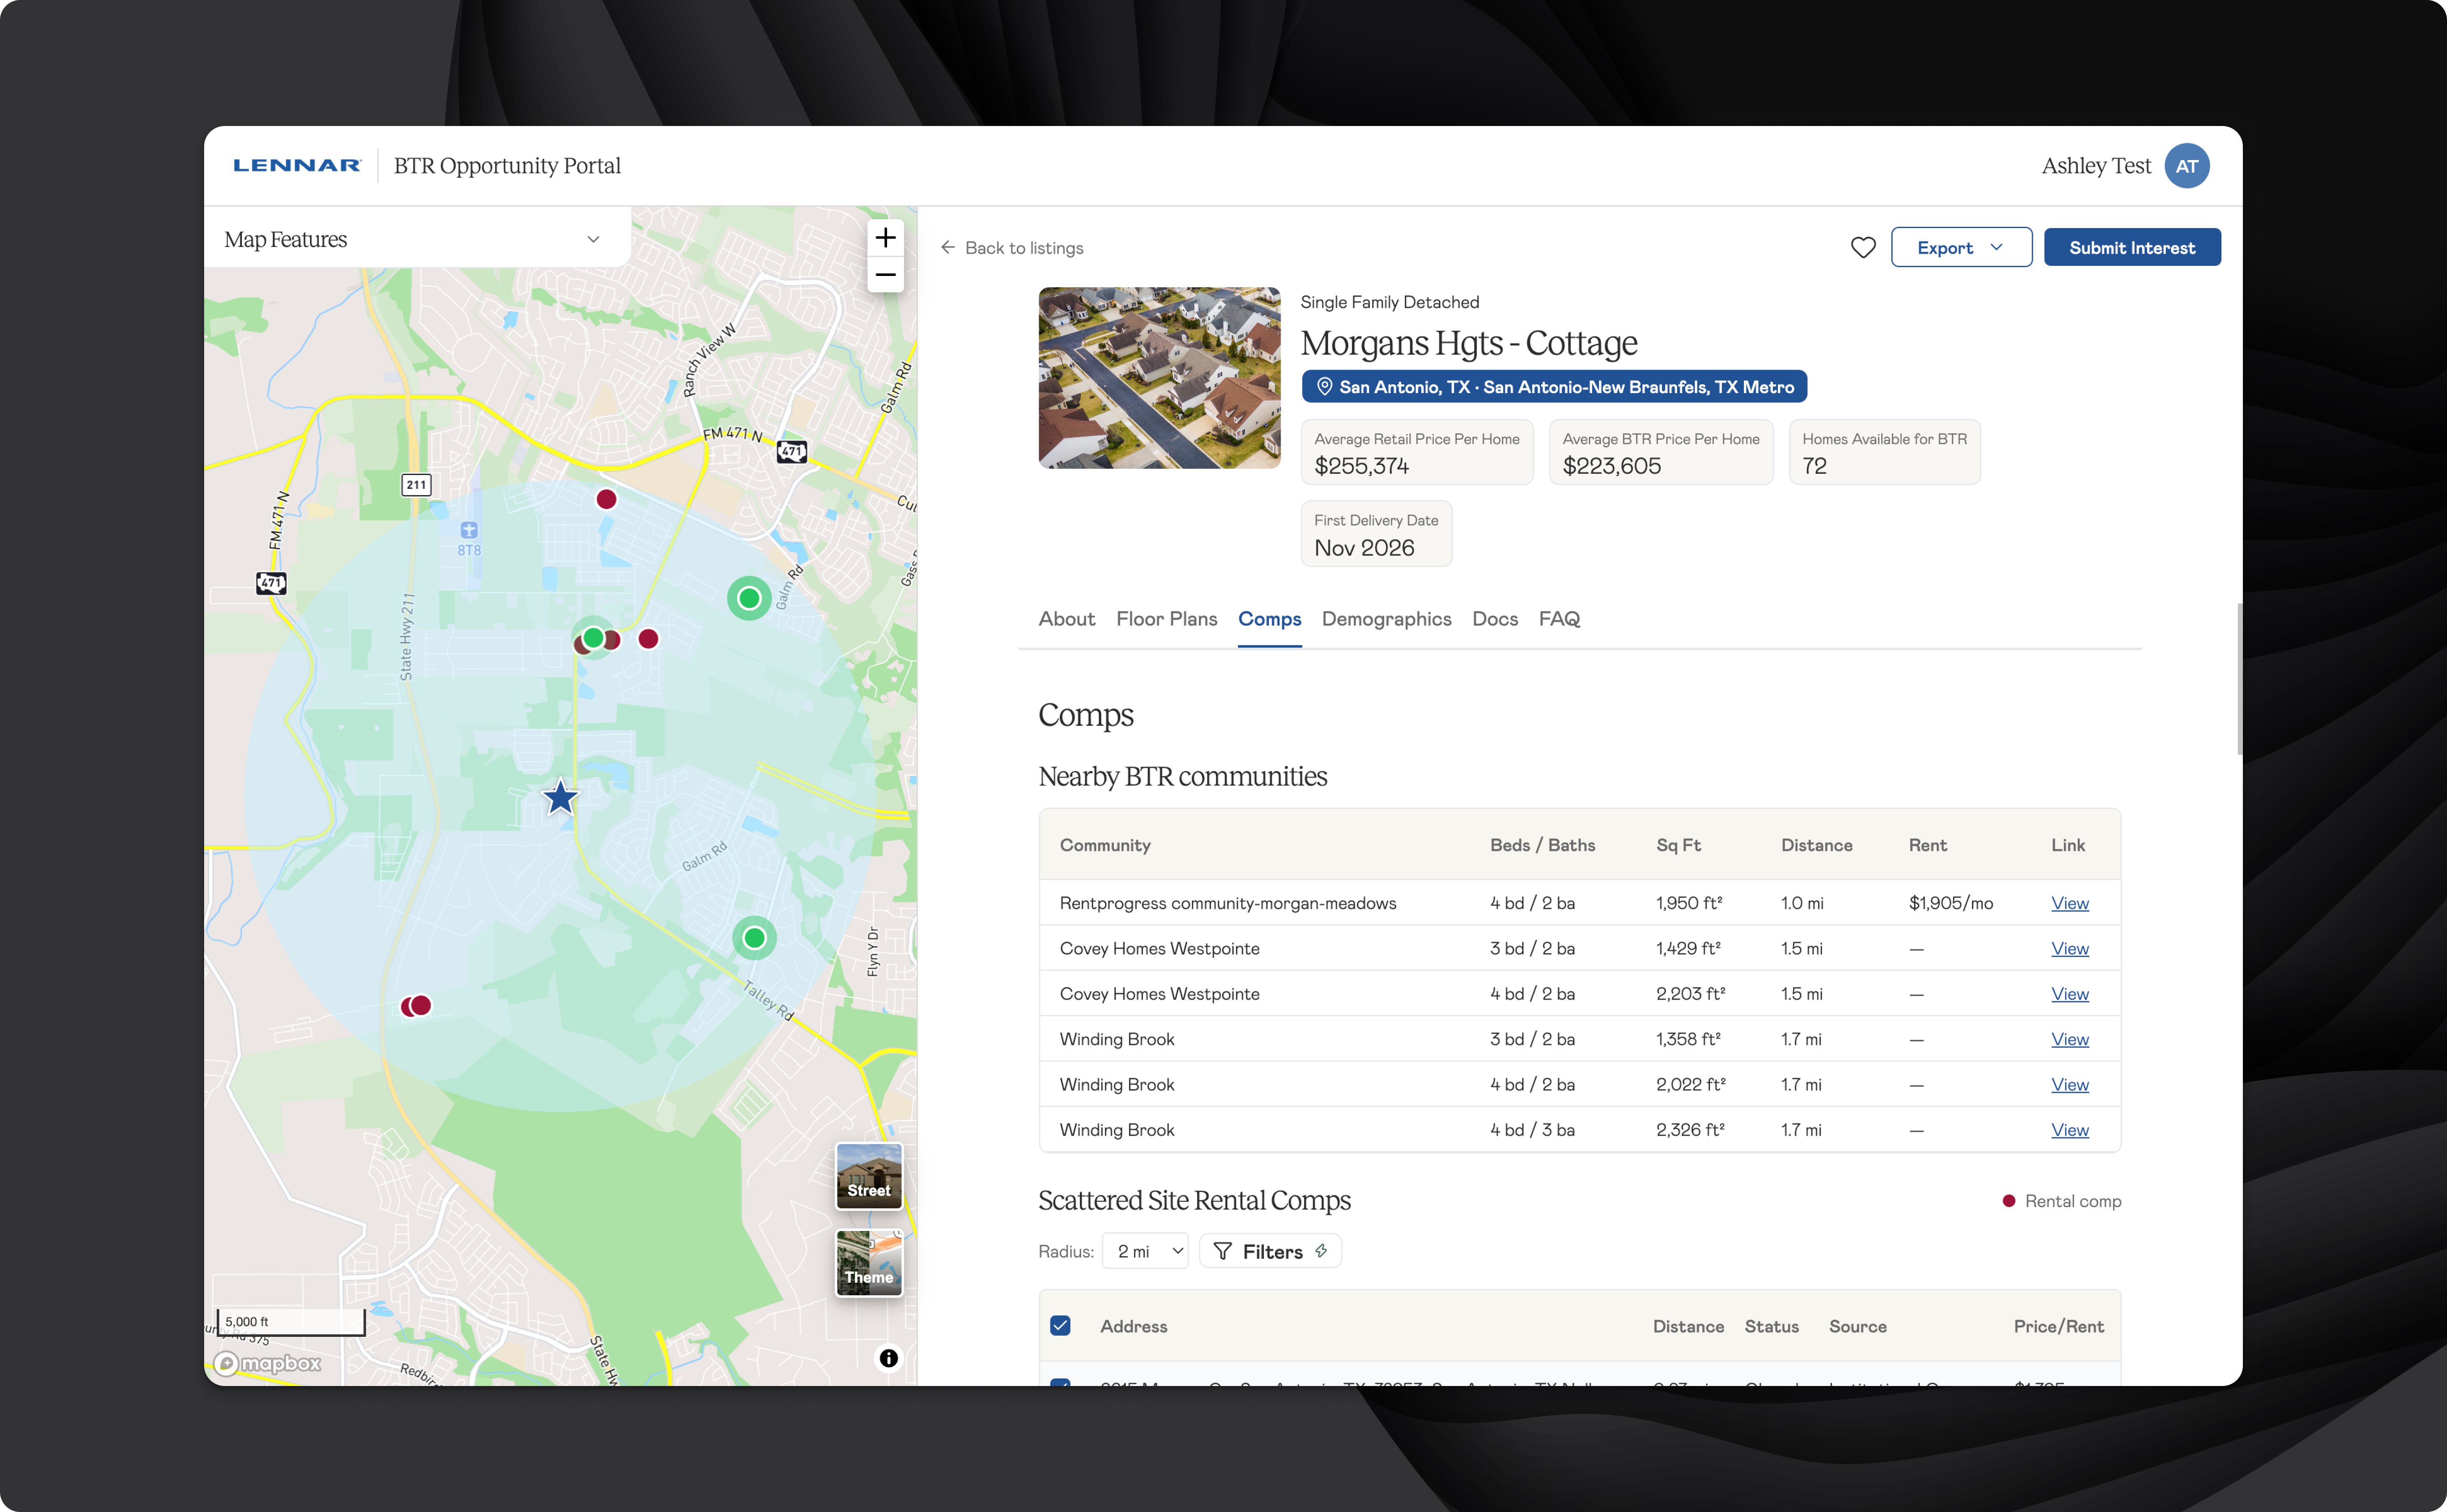Open the Demographics tab
Viewport: 2447px width, 1512px height.
[x=1386, y=619]
